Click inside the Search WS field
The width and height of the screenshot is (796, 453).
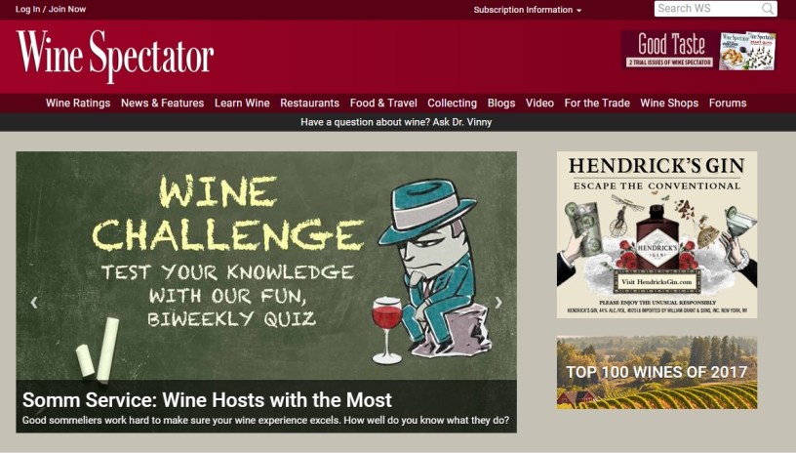[x=708, y=9]
